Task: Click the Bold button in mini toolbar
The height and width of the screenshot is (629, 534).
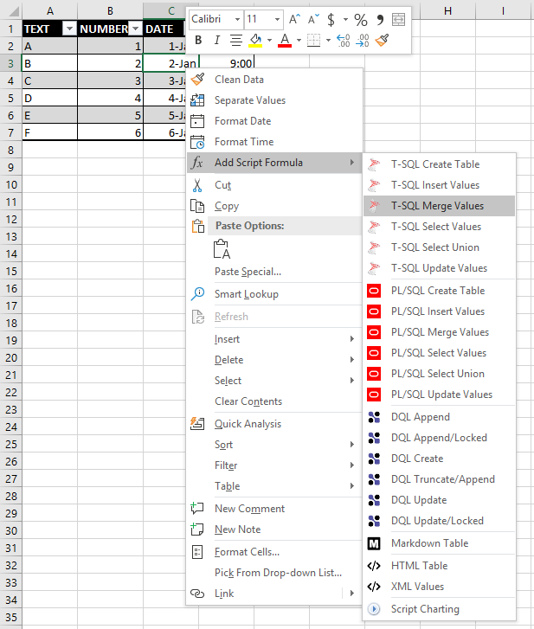Action: pos(198,40)
